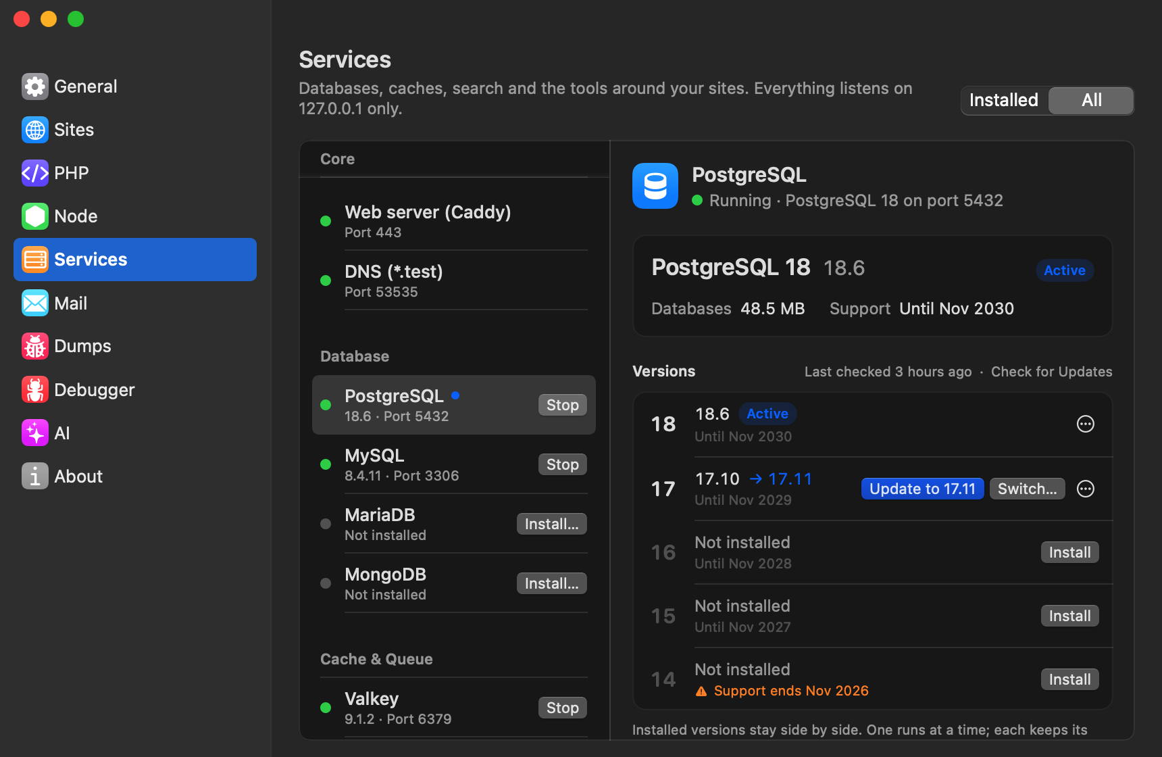Click the Active badge on PostgreSQL 18 card
This screenshot has width=1162, height=757.
pos(1065,270)
